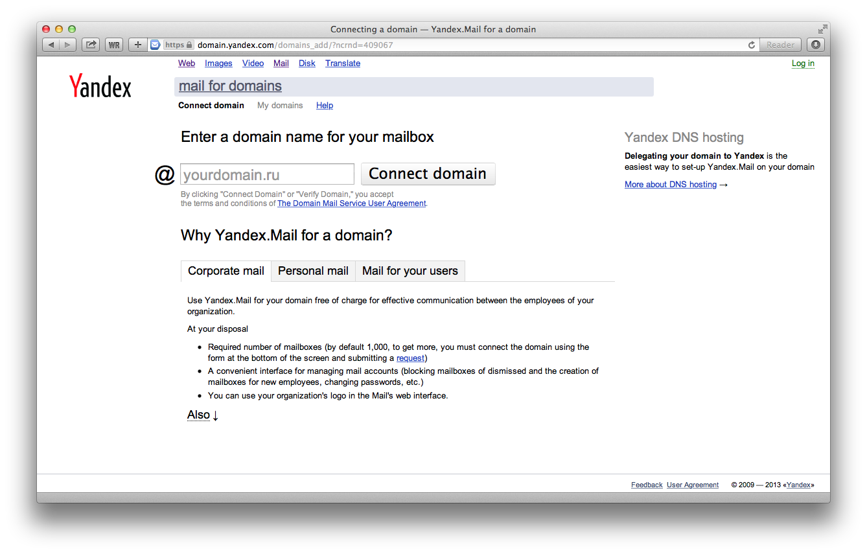Image resolution: width=867 pixels, height=554 pixels.
Task: Switch to the Mail for your users tab
Action: click(410, 271)
